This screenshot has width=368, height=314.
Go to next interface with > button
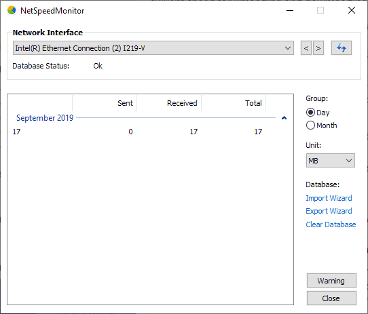pos(318,48)
